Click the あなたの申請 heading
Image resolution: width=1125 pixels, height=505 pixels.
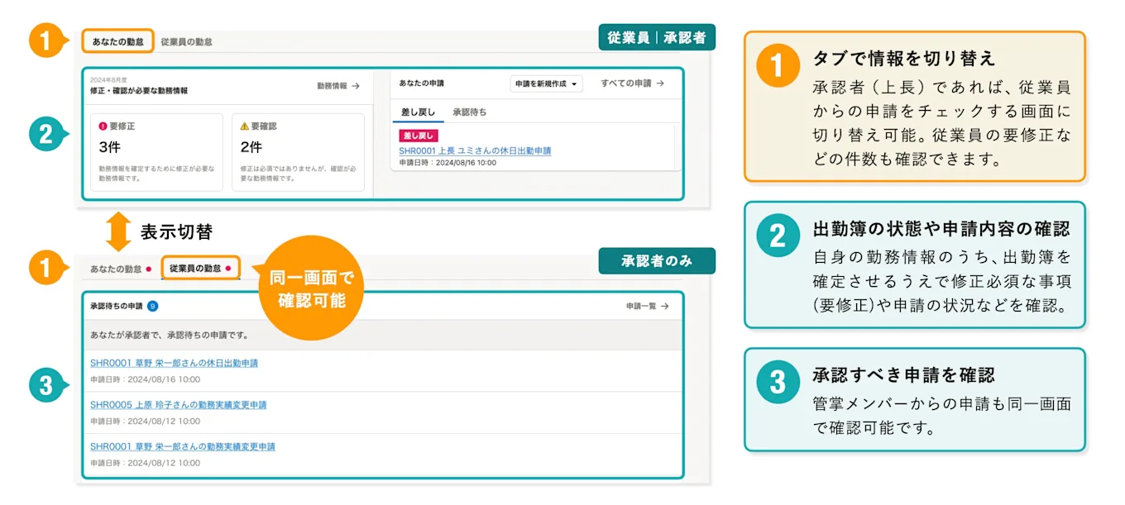click(x=421, y=83)
